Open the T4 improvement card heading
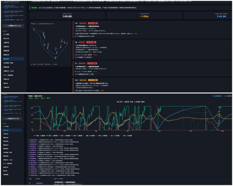The width and height of the screenshot is (233, 186). point(76,42)
